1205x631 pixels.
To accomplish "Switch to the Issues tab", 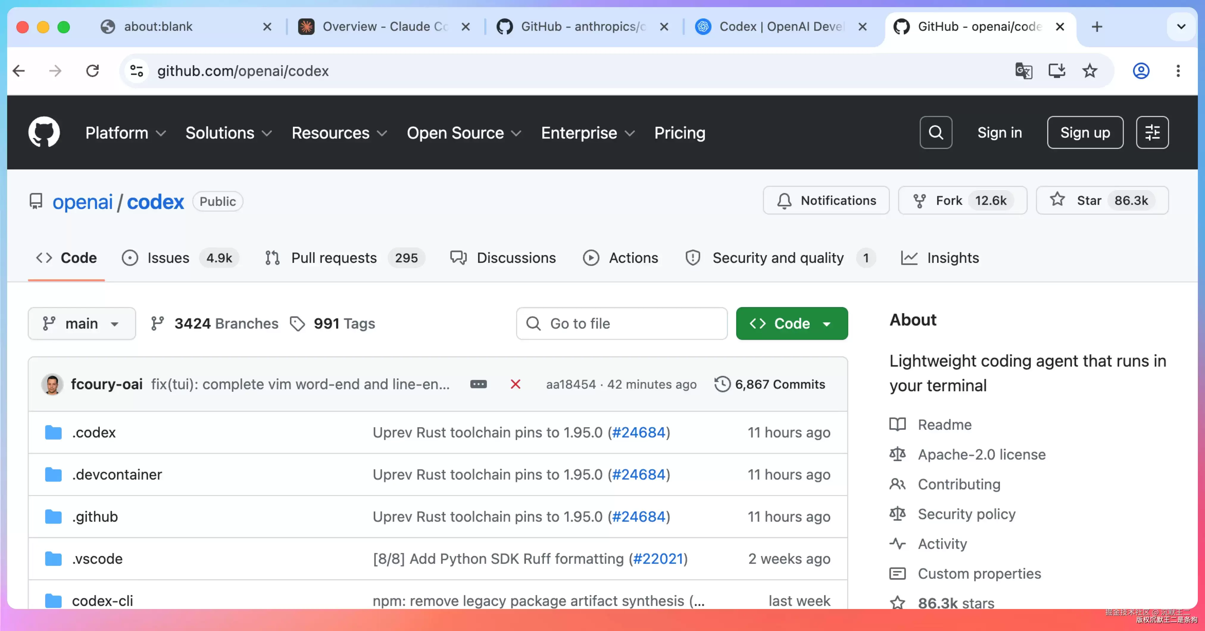I will pyautogui.click(x=180, y=258).
